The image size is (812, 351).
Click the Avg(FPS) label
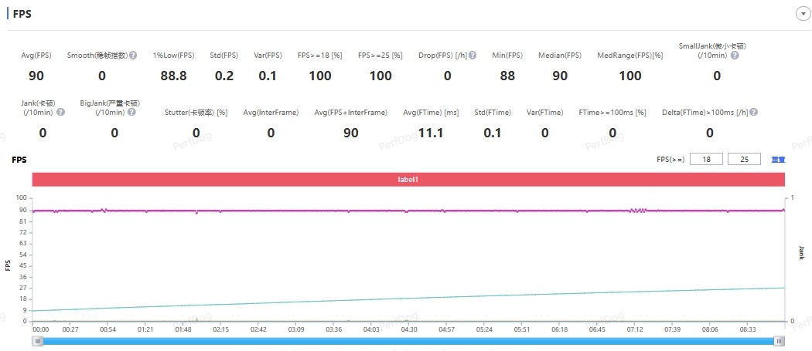[x=36, y=56]
